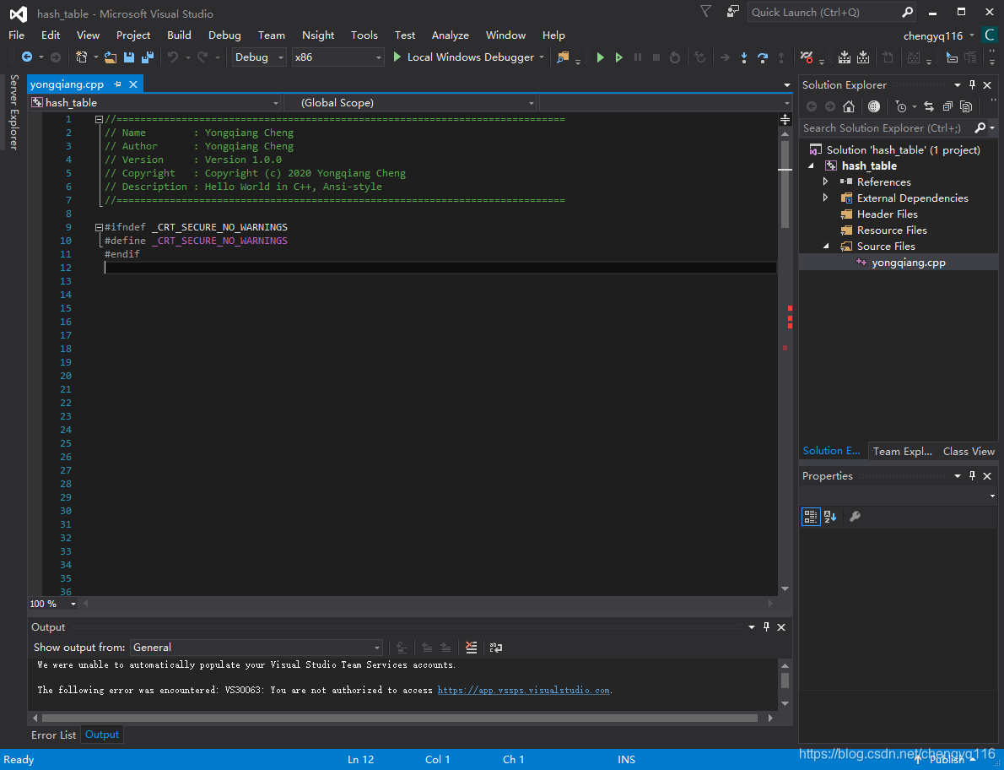Click the solid green Start arrow icon
Image resolution: width=1004 pixels, height=770 pixels.
600,57
